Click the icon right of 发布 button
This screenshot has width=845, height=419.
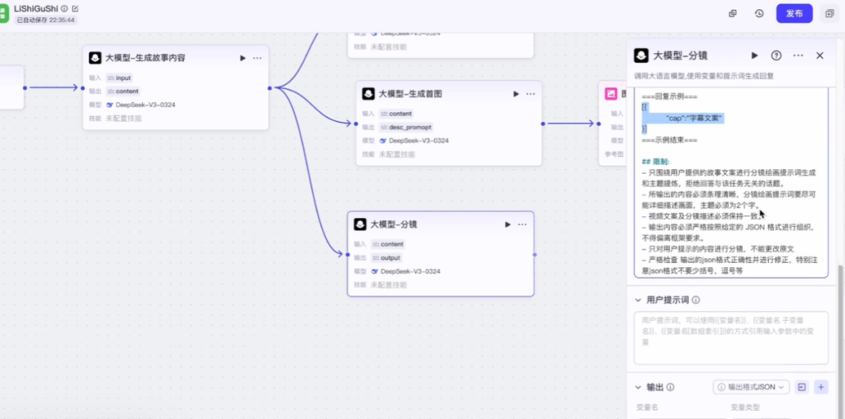[x=829, y=13]
